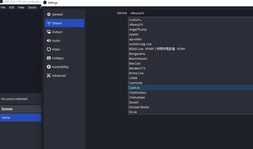253x149 pixels.
Task: Select highlighted Castr.io service
Action: [191, 88]
